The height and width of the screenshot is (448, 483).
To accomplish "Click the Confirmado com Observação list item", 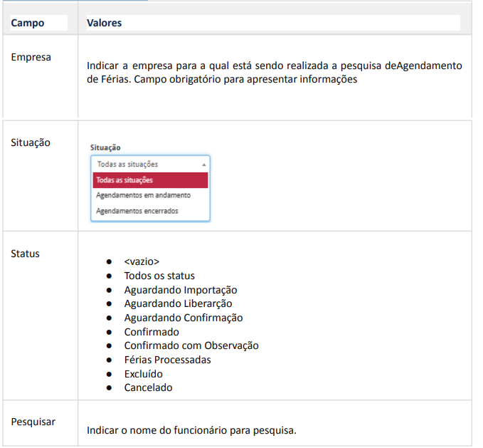I will (191, 345).
